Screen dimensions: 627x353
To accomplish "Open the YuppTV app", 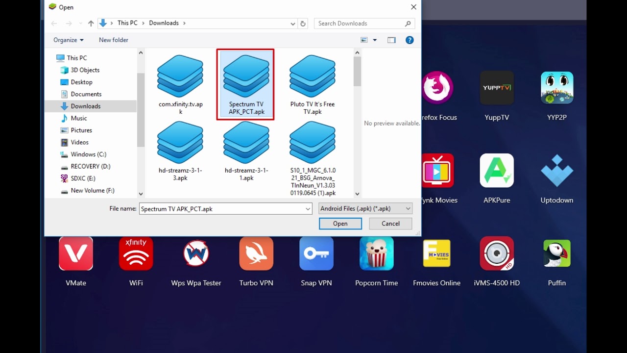I will 496,88.
